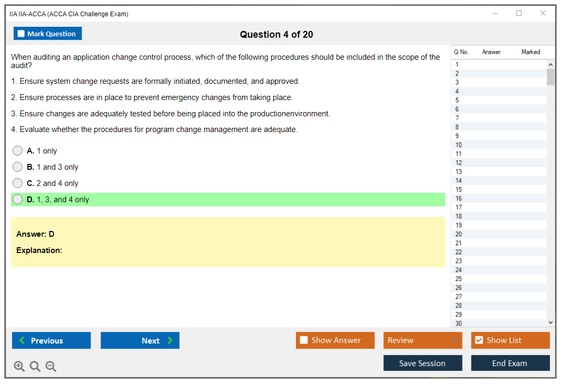Viewport: 563px width, 385px height.
Task: Select option C, 2 and 4 only
Action: point(18,183)
